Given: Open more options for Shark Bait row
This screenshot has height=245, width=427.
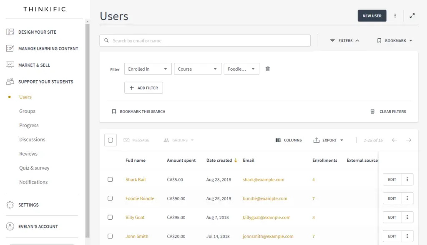Looking at the screenshot, I should [x=407, y=180].
